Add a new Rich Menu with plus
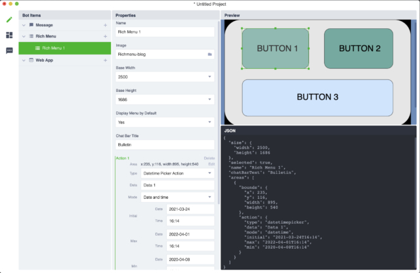This screenshot has height=273, width=420. click(x=105, y=37)
